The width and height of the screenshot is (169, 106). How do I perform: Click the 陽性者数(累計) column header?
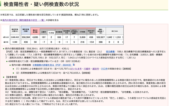pos(26,30)
